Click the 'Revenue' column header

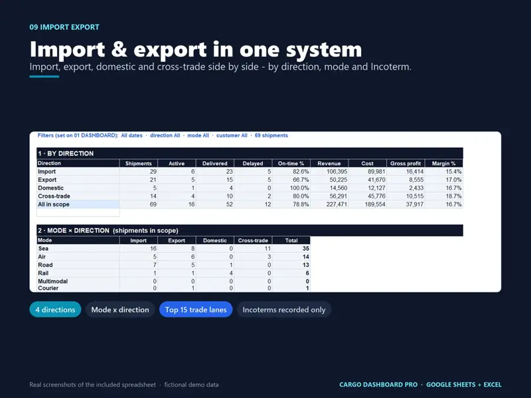pos(329,163)
